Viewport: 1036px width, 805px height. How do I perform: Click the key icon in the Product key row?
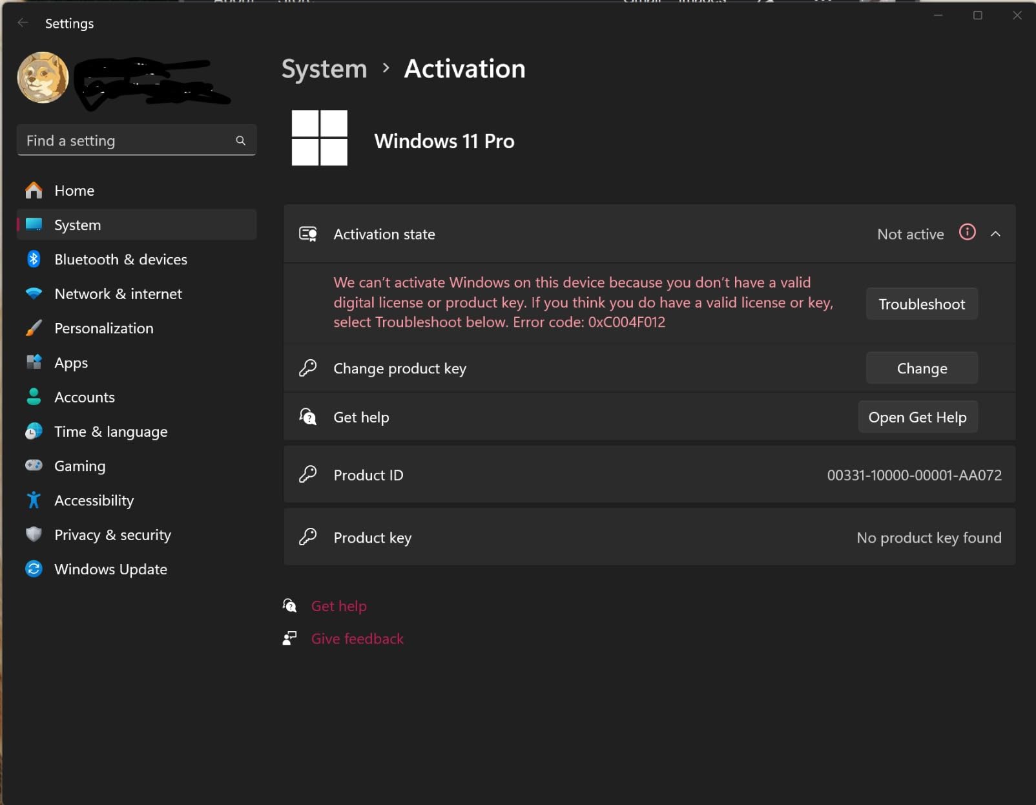point(308,537)
